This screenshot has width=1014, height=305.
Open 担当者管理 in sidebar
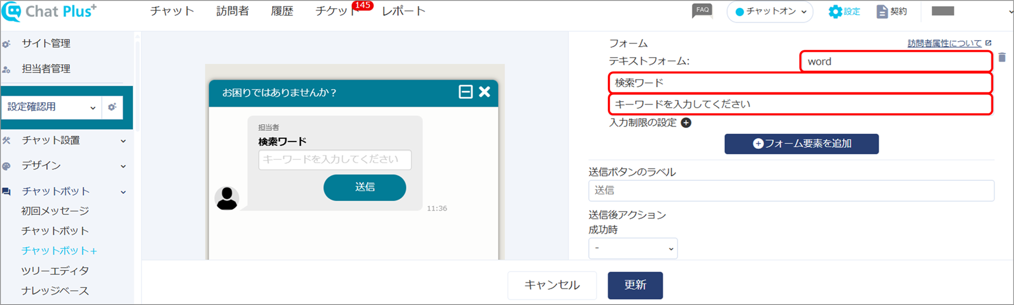click(x=46, y=69)
